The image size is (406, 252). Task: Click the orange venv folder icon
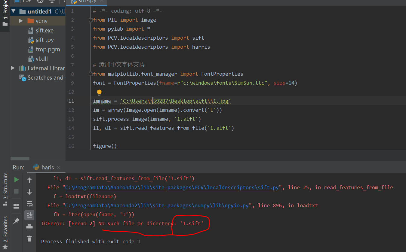(x=30, y=21)
